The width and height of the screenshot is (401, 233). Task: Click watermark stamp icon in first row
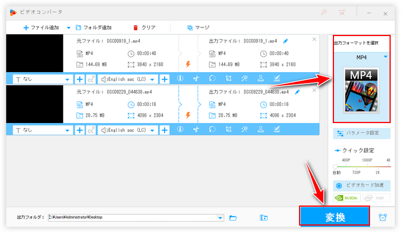click(260, 79)
